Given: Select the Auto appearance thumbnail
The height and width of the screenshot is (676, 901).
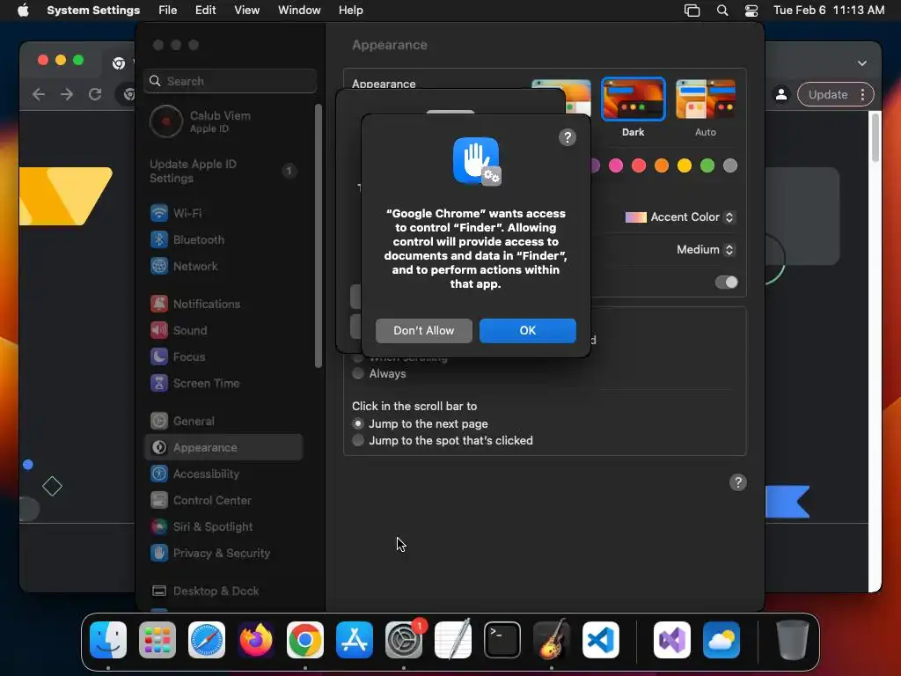Looking at the screenshot, I should pyautogui.click(x=705, y=99).
